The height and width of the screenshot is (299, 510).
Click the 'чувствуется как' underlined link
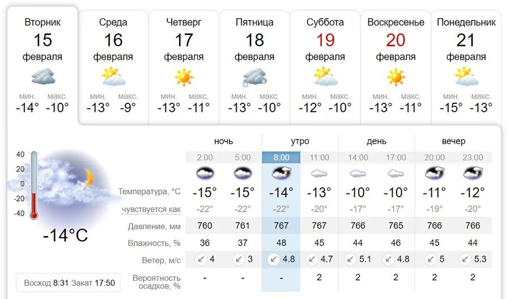151,209
